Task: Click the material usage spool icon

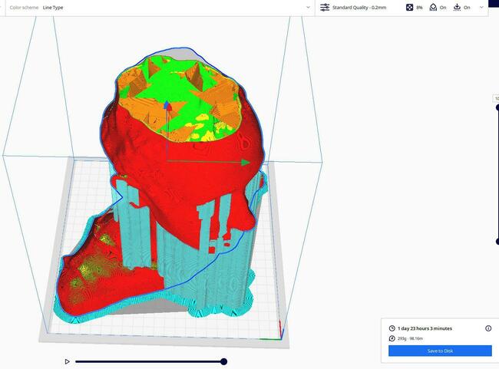Action: pyautogui.click(x=392, y=338)
